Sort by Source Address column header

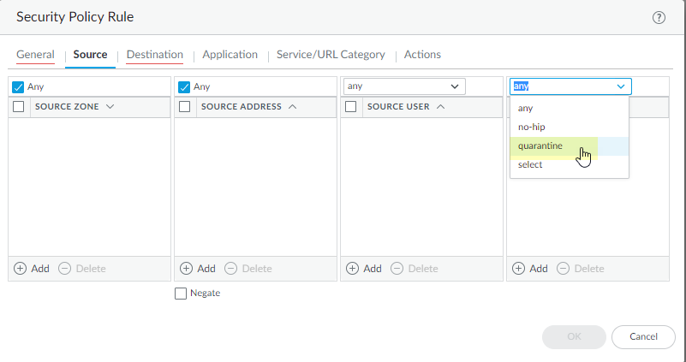pos(242,107)
